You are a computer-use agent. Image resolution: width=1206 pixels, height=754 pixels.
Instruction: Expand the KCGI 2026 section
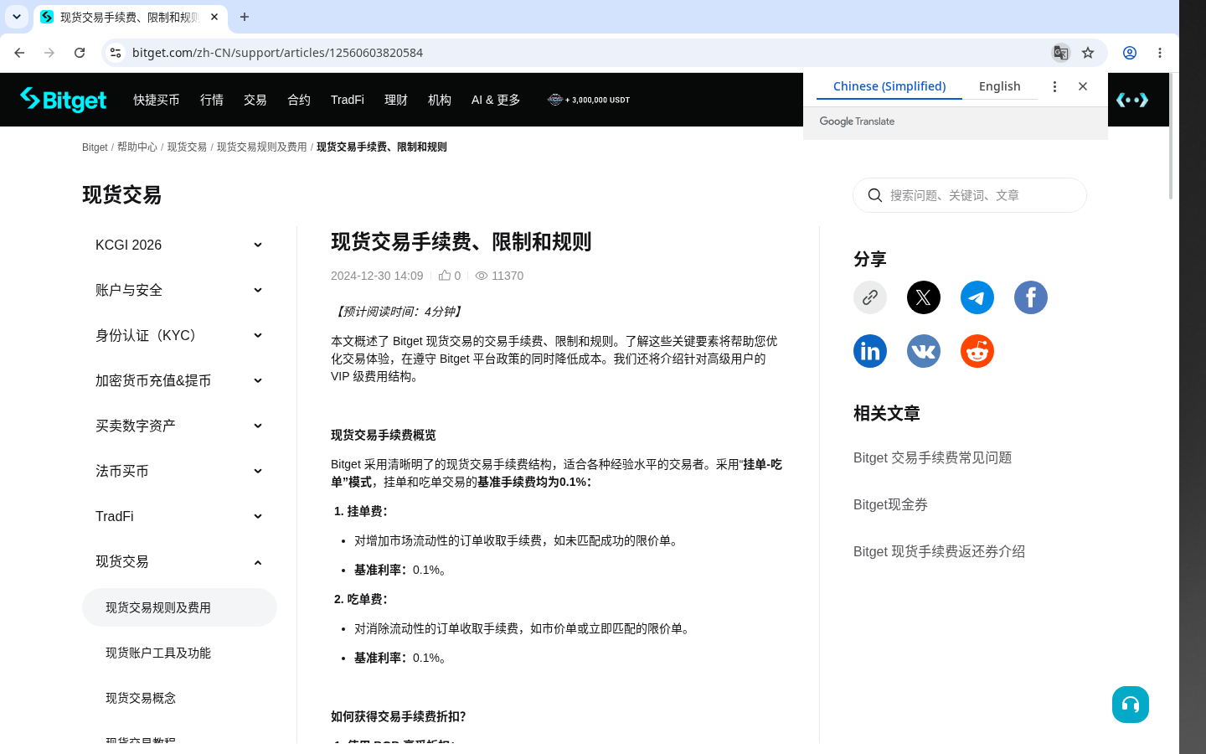click(x=179, y=245)
